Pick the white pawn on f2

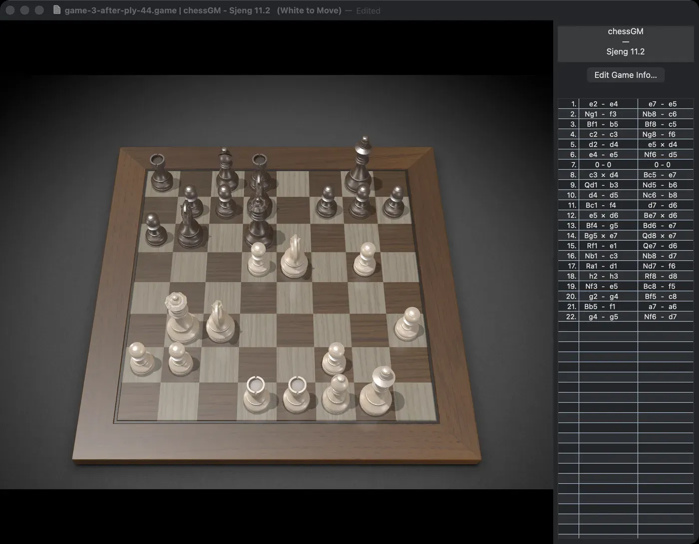click(x=335, y=358)
